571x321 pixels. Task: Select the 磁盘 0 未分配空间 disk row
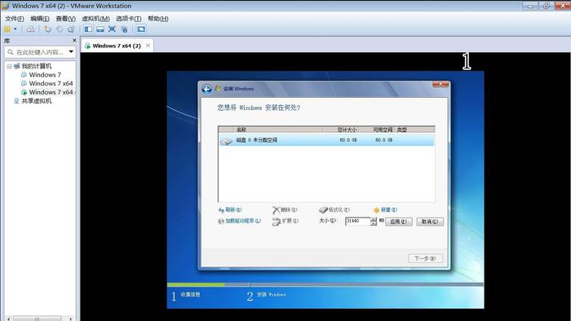click(326, 140)
